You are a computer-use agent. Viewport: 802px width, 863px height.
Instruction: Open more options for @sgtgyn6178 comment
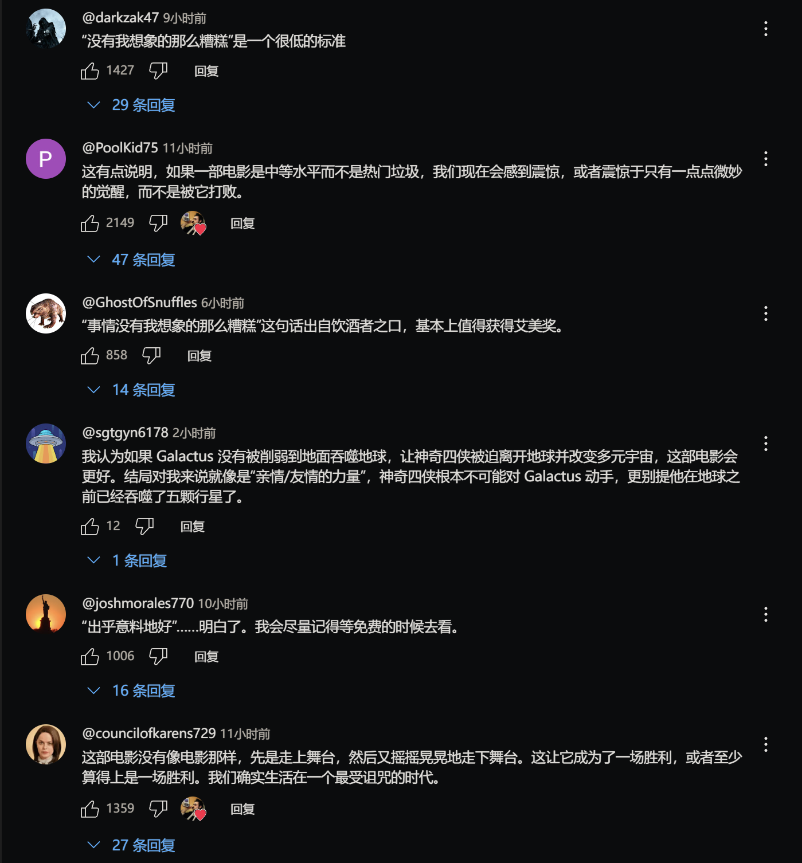pos(765,443)
